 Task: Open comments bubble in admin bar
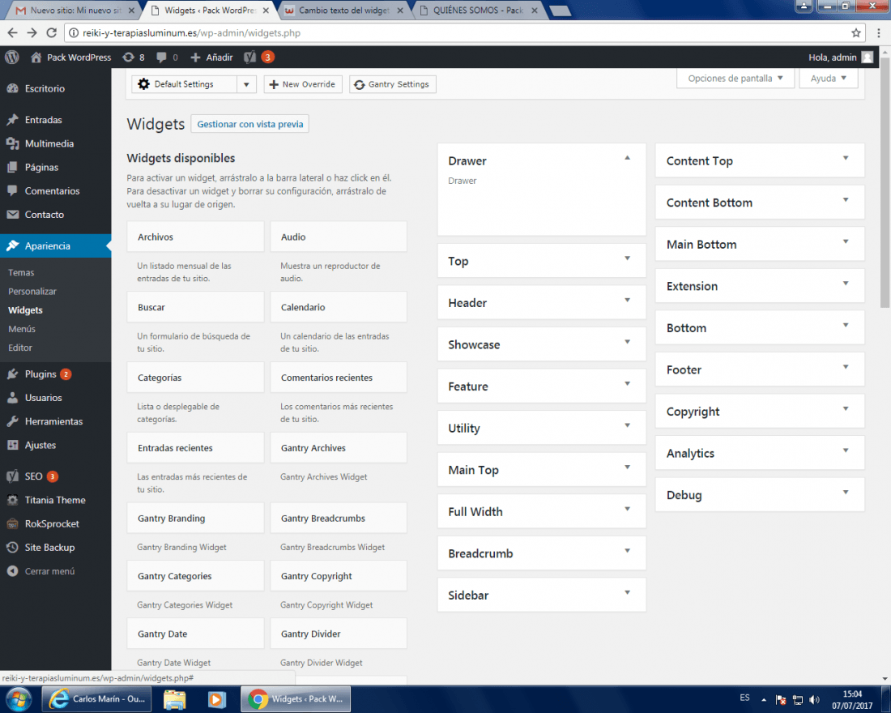(161, 57)
